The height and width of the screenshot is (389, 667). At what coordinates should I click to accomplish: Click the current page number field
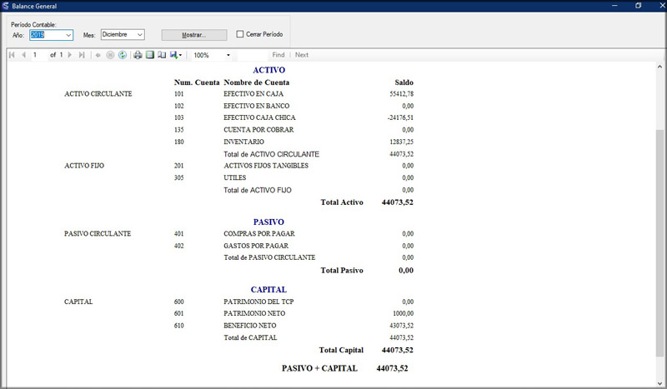pos(39,55)
